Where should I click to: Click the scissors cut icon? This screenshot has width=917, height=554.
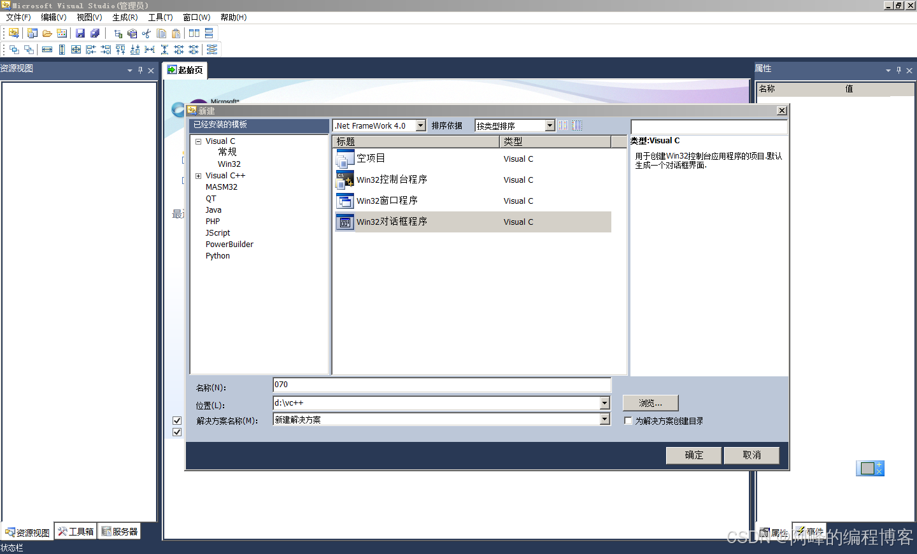pos(146,33)
